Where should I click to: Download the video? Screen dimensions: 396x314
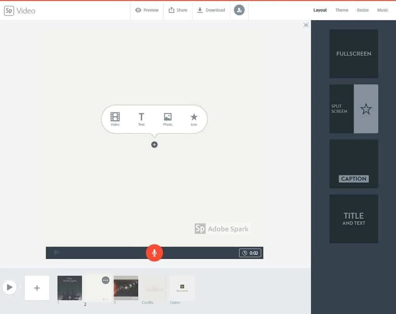[211, 10]
